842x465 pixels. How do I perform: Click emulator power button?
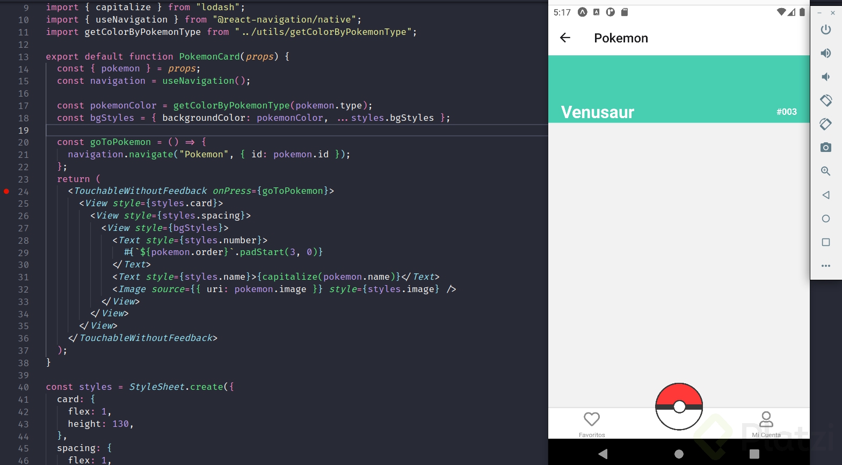pos(826,30)
